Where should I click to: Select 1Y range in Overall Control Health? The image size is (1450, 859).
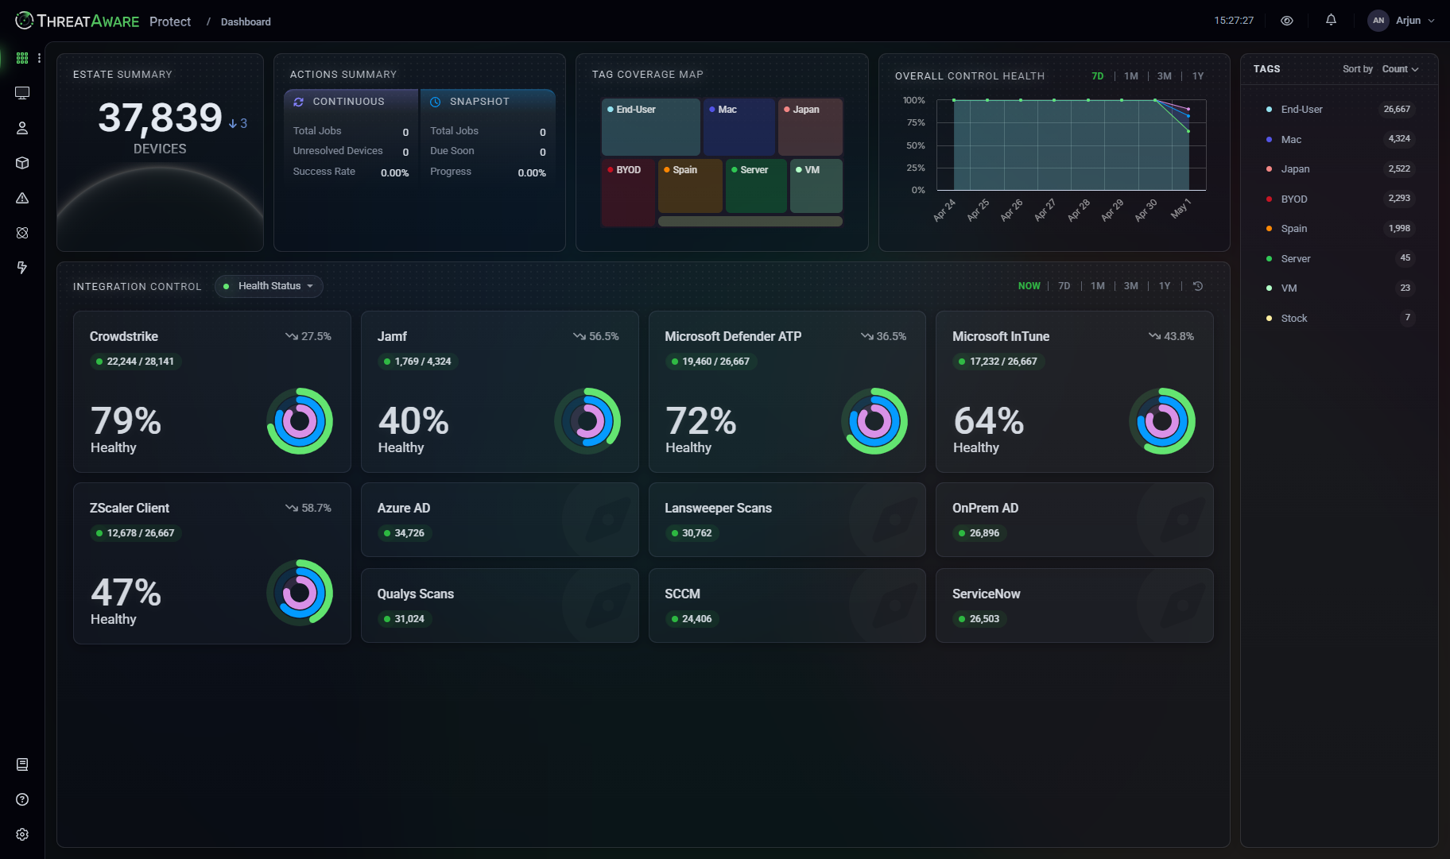pyautogui.click(x=1198, y=76)
